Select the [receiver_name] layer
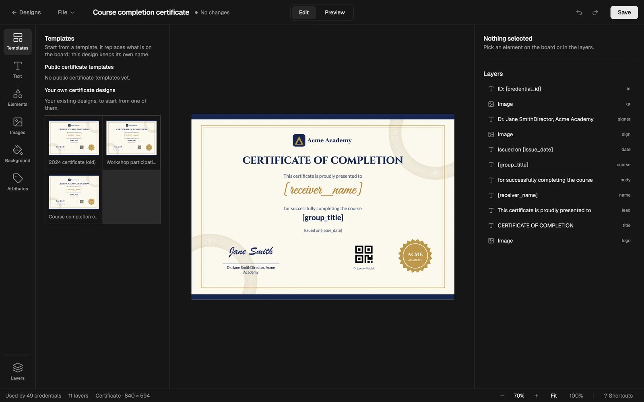644x402 pixels. coord(559,195)
